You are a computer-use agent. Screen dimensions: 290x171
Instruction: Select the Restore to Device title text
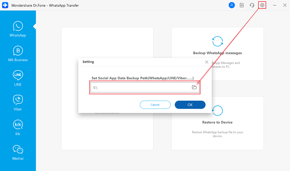click(x=217, y=122)
